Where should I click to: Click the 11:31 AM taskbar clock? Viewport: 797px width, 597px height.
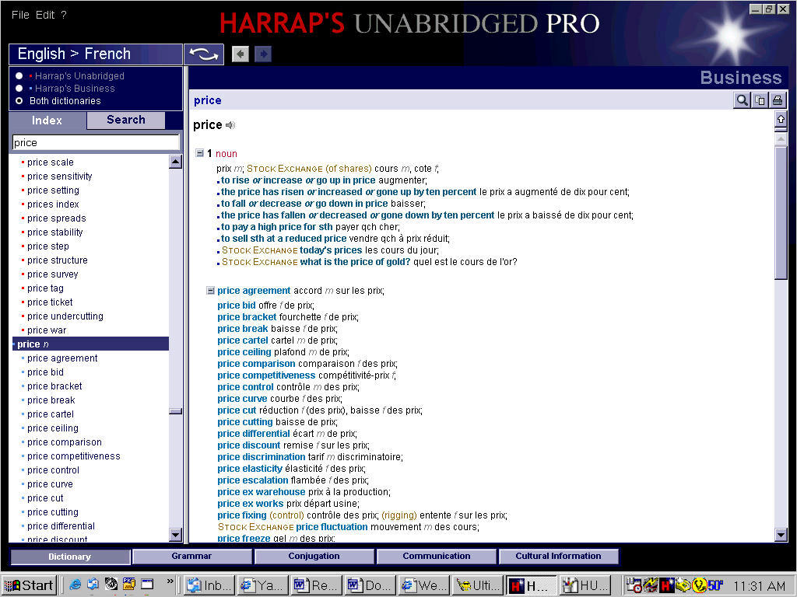760,586
